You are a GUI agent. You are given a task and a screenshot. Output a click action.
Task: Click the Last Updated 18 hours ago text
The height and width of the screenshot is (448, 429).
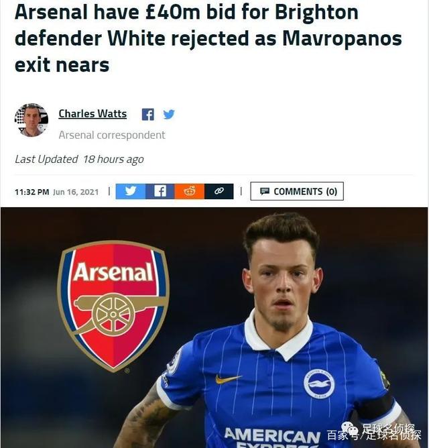(79, 160)
